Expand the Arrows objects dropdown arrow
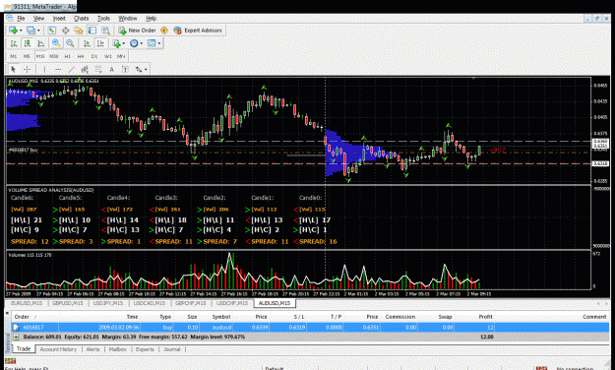This screenshot has width=615, height=370. point(146,70)
